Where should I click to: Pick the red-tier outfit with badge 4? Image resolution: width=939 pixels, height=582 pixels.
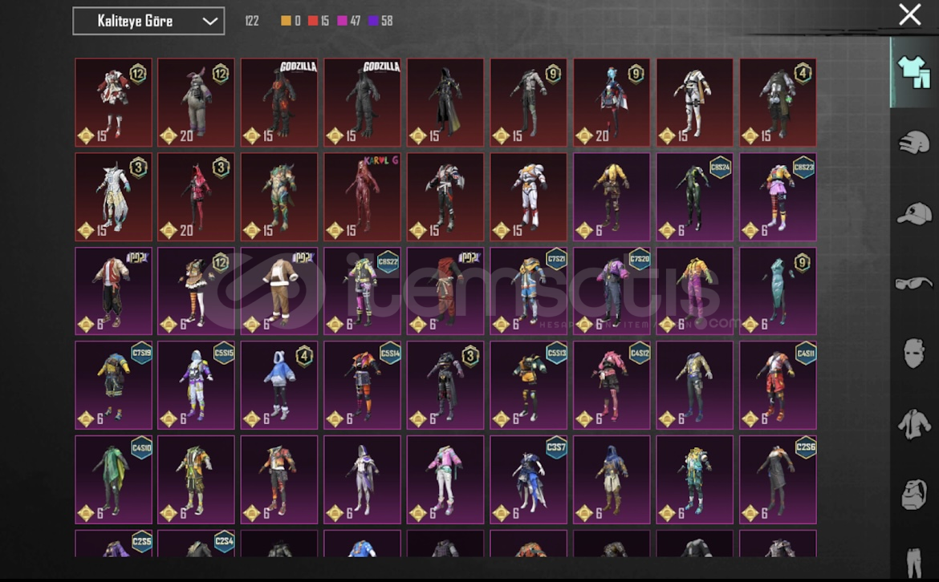(x=778, y=103)
